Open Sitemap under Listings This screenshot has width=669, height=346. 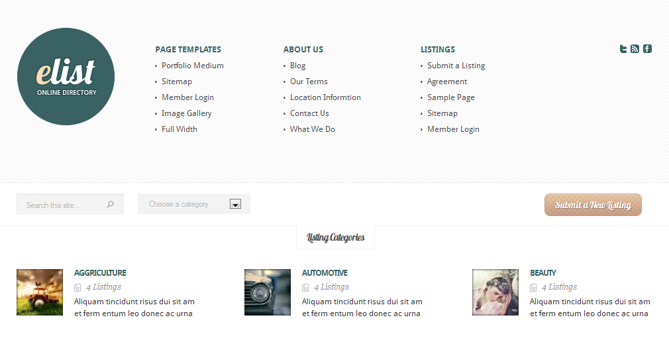click(442, 113)
